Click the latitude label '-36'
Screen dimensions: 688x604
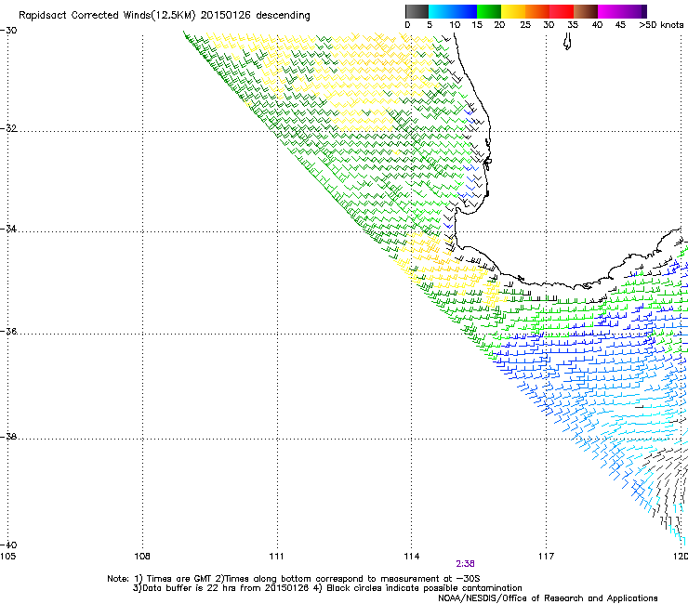click(8, 331)
